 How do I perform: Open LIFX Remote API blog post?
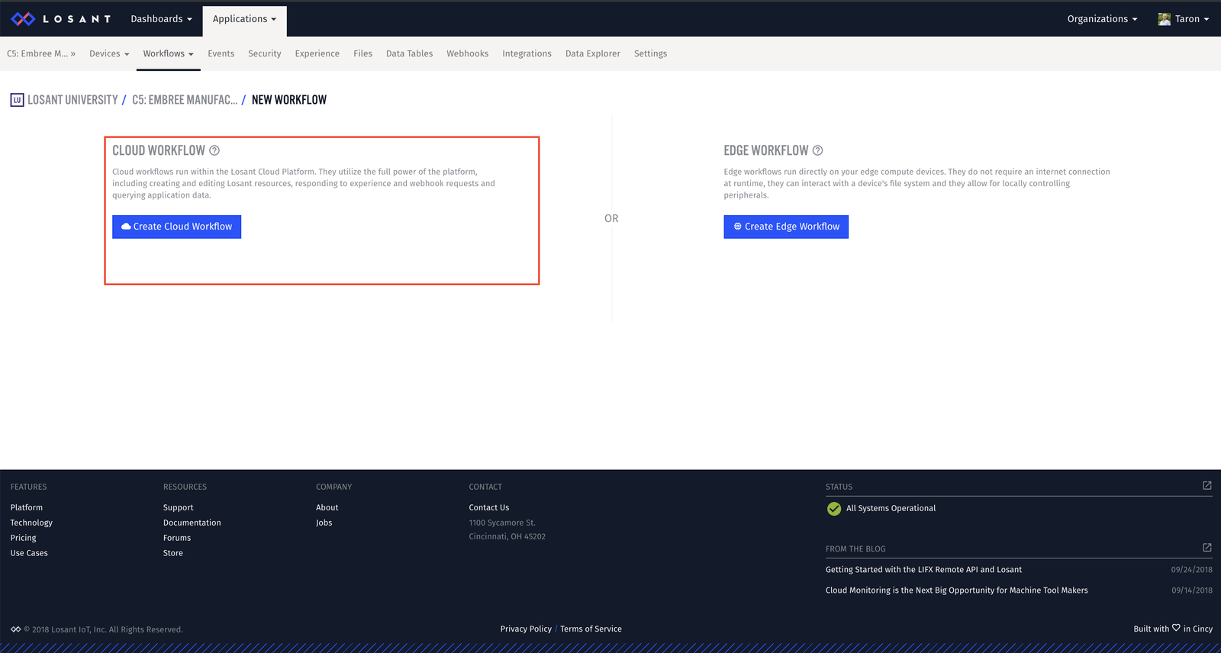pos(923,569)
